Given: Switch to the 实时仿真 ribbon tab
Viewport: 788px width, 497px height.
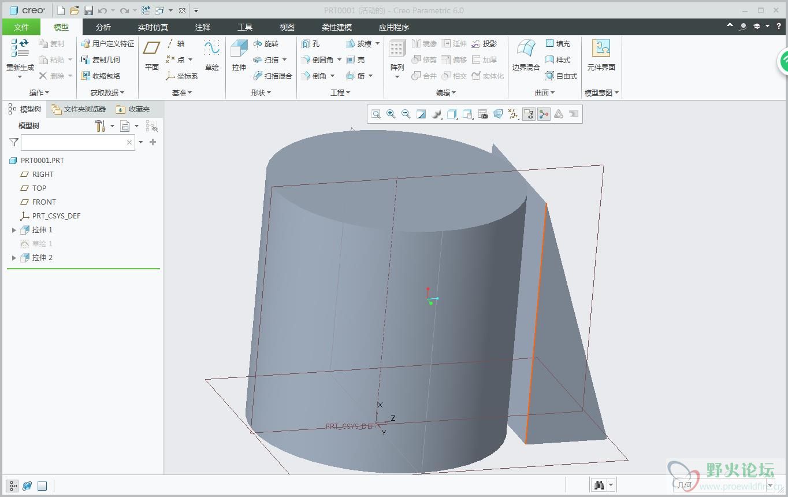Looking at the screenshot, I should 153,27.
